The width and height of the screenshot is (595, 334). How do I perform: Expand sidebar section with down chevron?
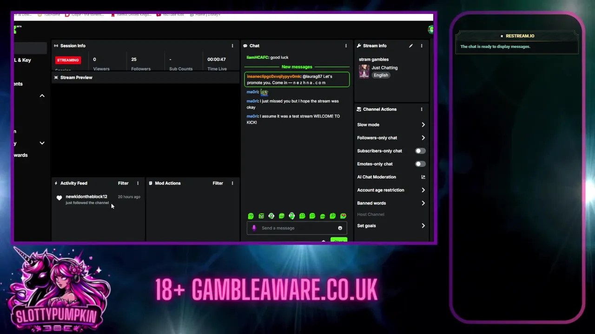[42, 143]
